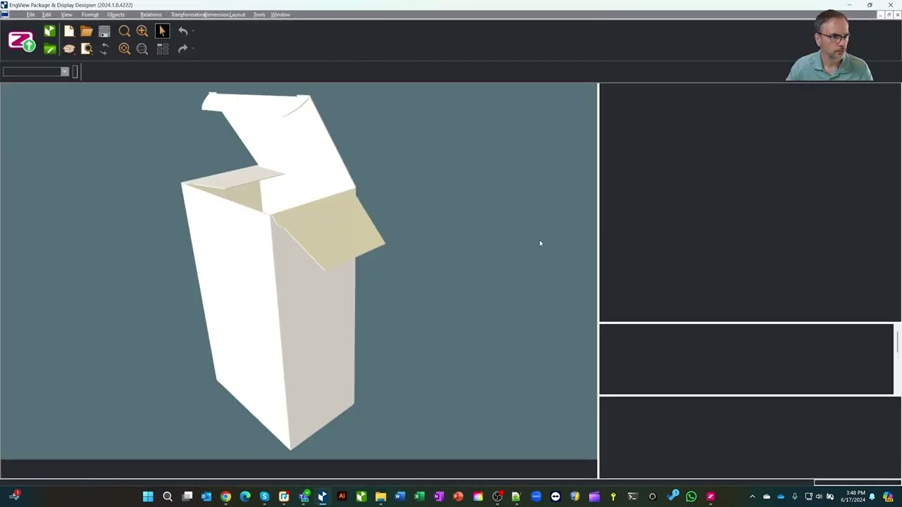
Task: Open the View menu
Action: pyautogui.click(x=66, y=15)
